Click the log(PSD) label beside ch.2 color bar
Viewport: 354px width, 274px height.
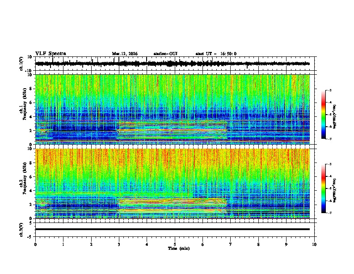pyautogui.click(x=335, y=191)
